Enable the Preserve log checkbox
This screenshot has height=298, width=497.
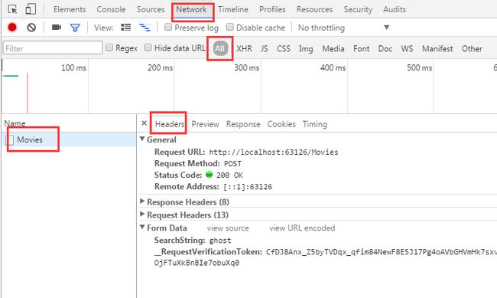pyautogui.click(x=168, y=28)
